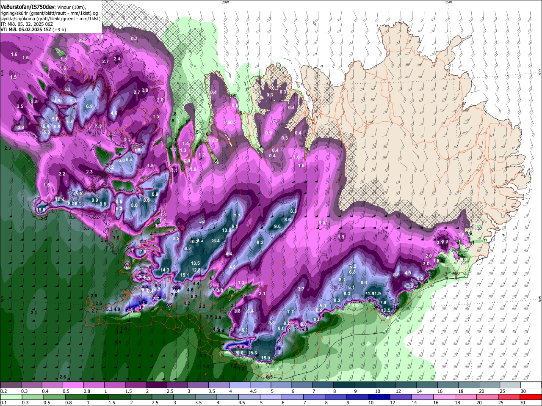Click the 26.8 precipitation value on the map
The width and height of the screenshot is (542, 406).
click(x=239, y=347)
